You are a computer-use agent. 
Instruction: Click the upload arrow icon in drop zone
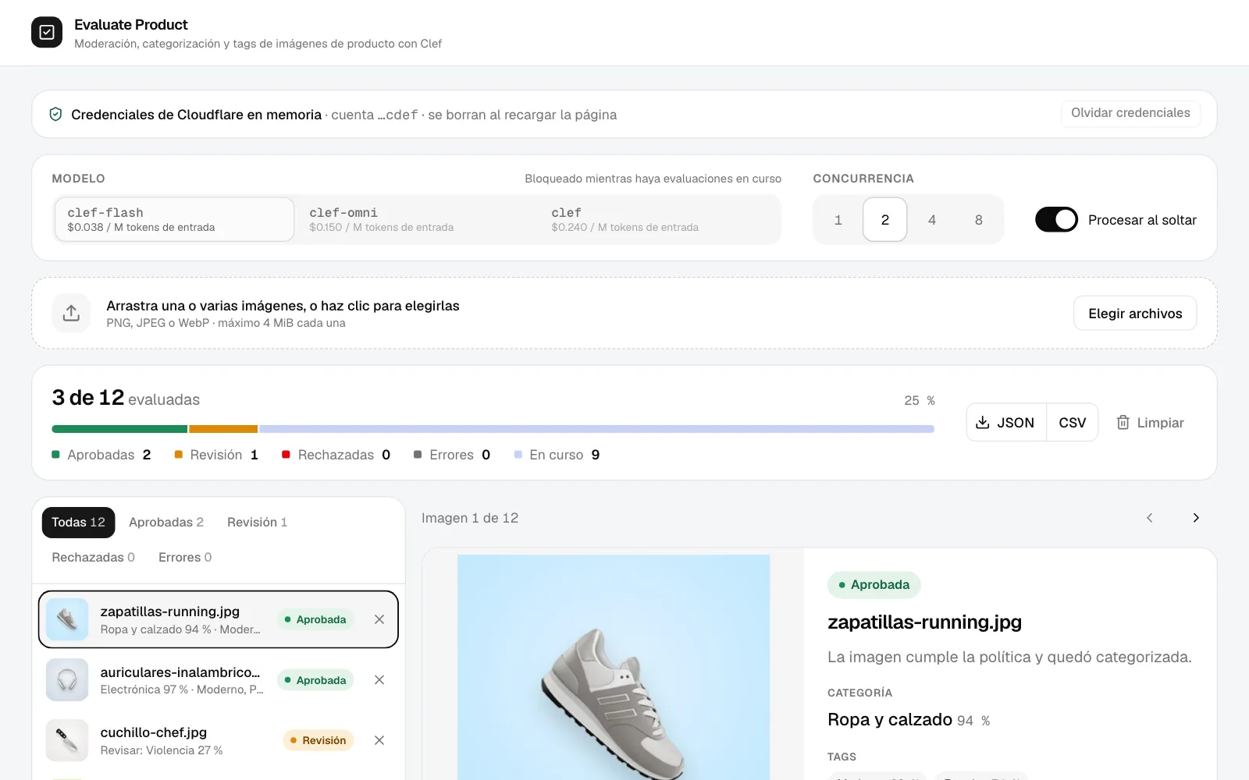pos(71,313)
